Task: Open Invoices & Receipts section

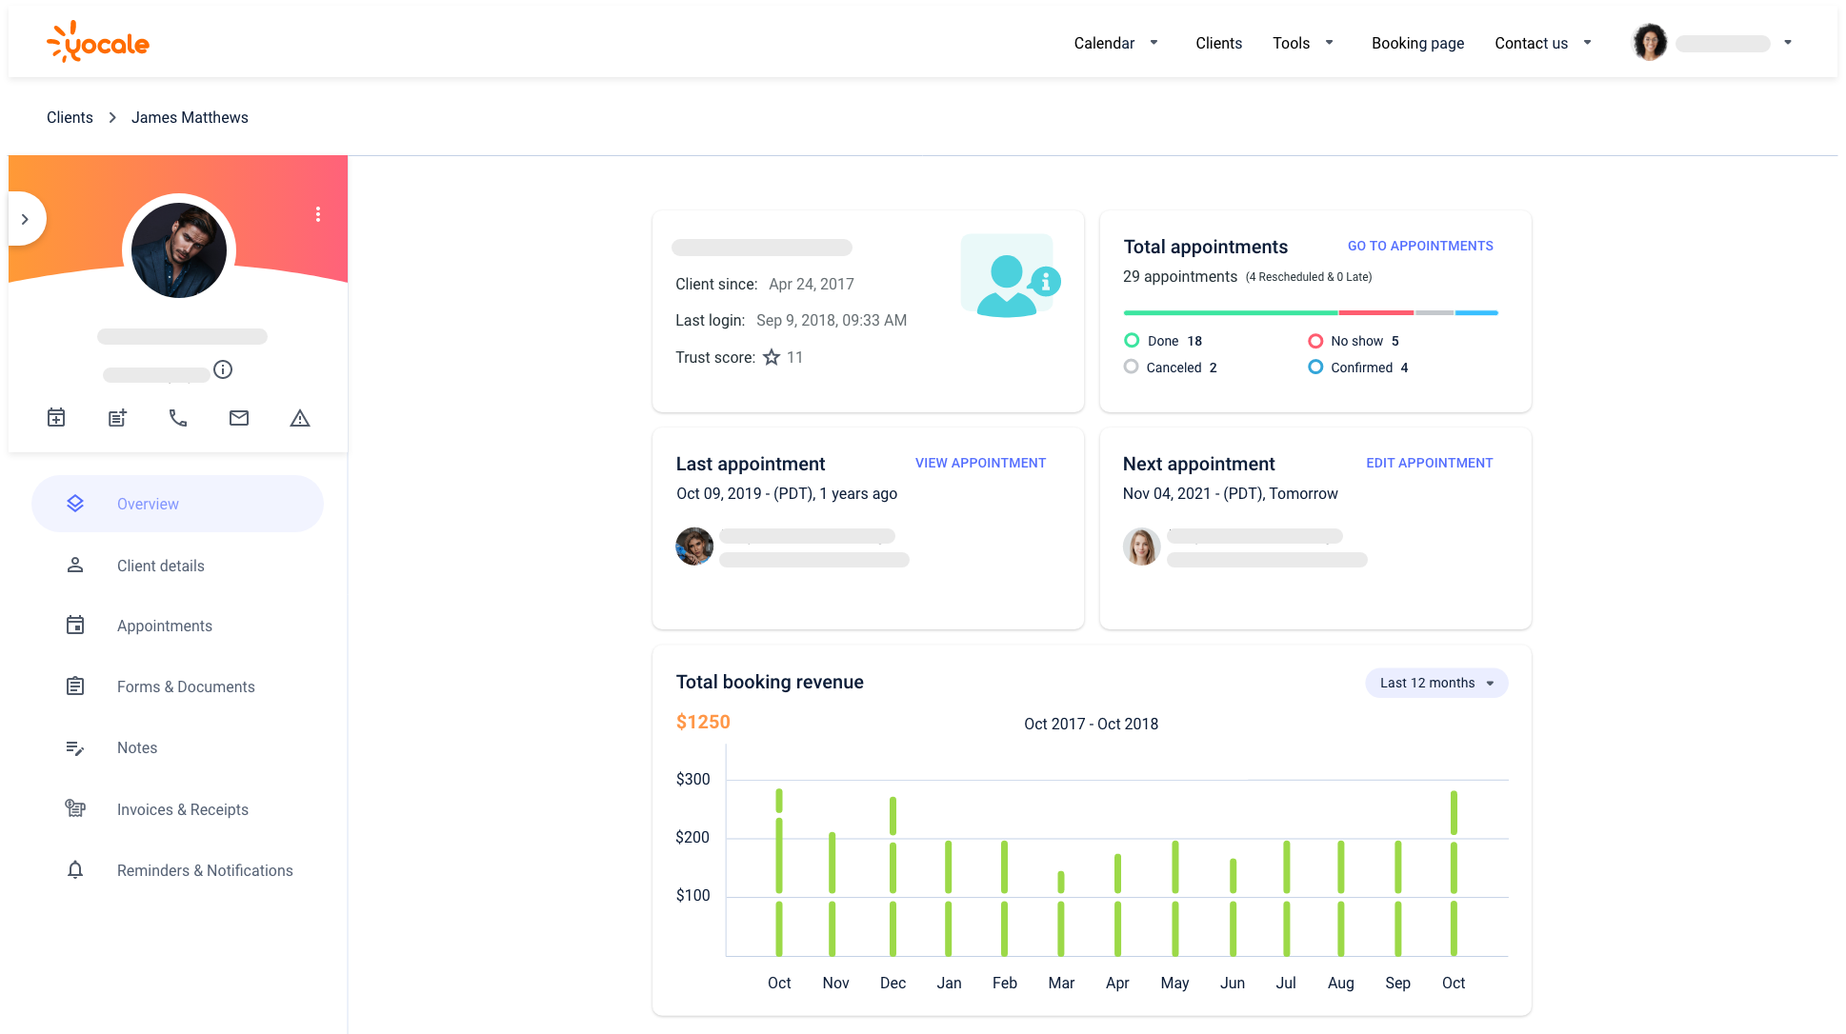Action: [182, 809]
